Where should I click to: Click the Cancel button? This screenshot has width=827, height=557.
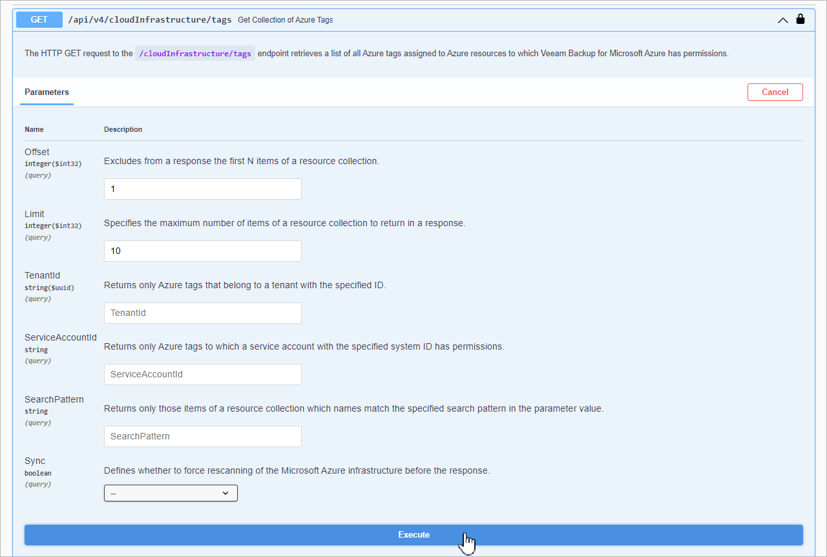point(775,92)
